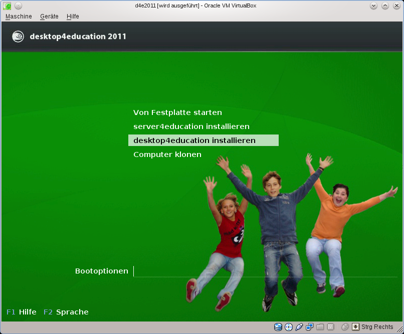Click into the Bootoptionen input field
The image size is (404, 334).
[x=265, y=271]
